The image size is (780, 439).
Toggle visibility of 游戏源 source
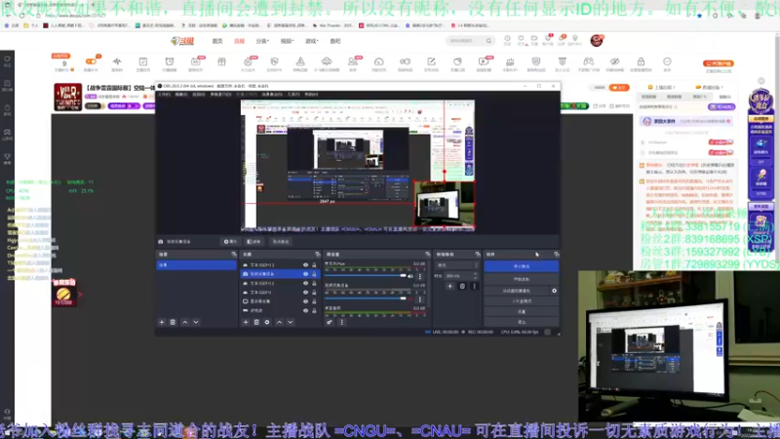[x=305, y=310]
